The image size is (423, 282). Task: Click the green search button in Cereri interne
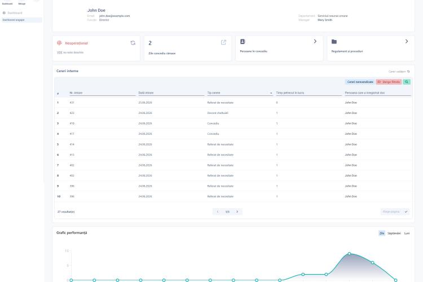407,82
